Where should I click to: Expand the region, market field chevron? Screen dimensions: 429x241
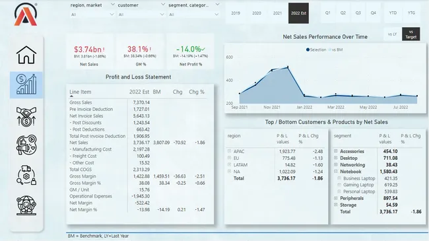tap(112, 5)
